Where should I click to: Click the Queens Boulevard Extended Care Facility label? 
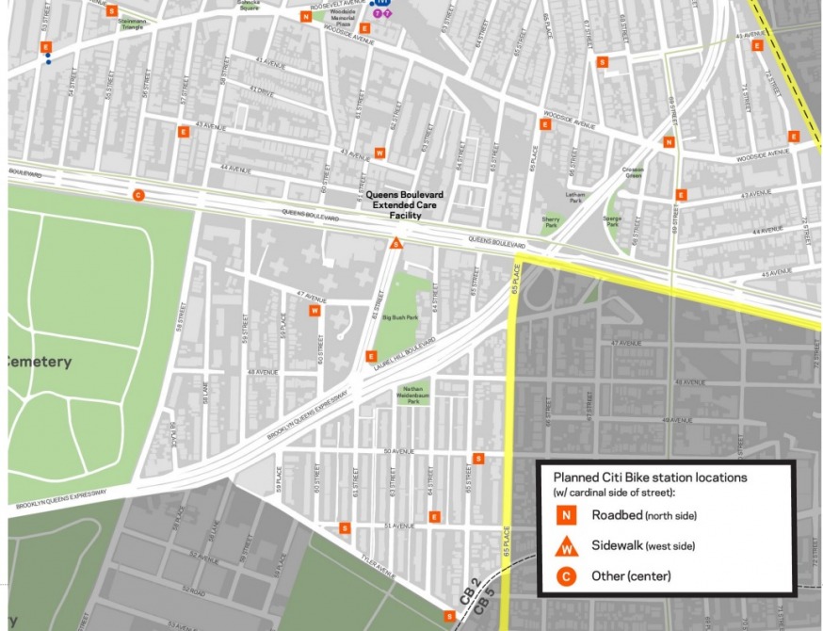click(396, 204)
